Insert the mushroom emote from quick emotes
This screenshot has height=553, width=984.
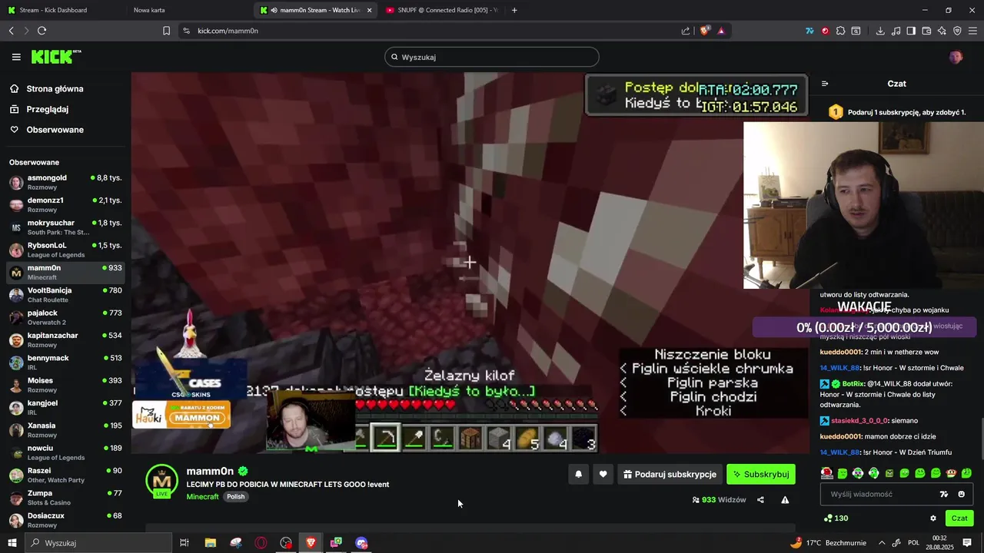point(951,473)
